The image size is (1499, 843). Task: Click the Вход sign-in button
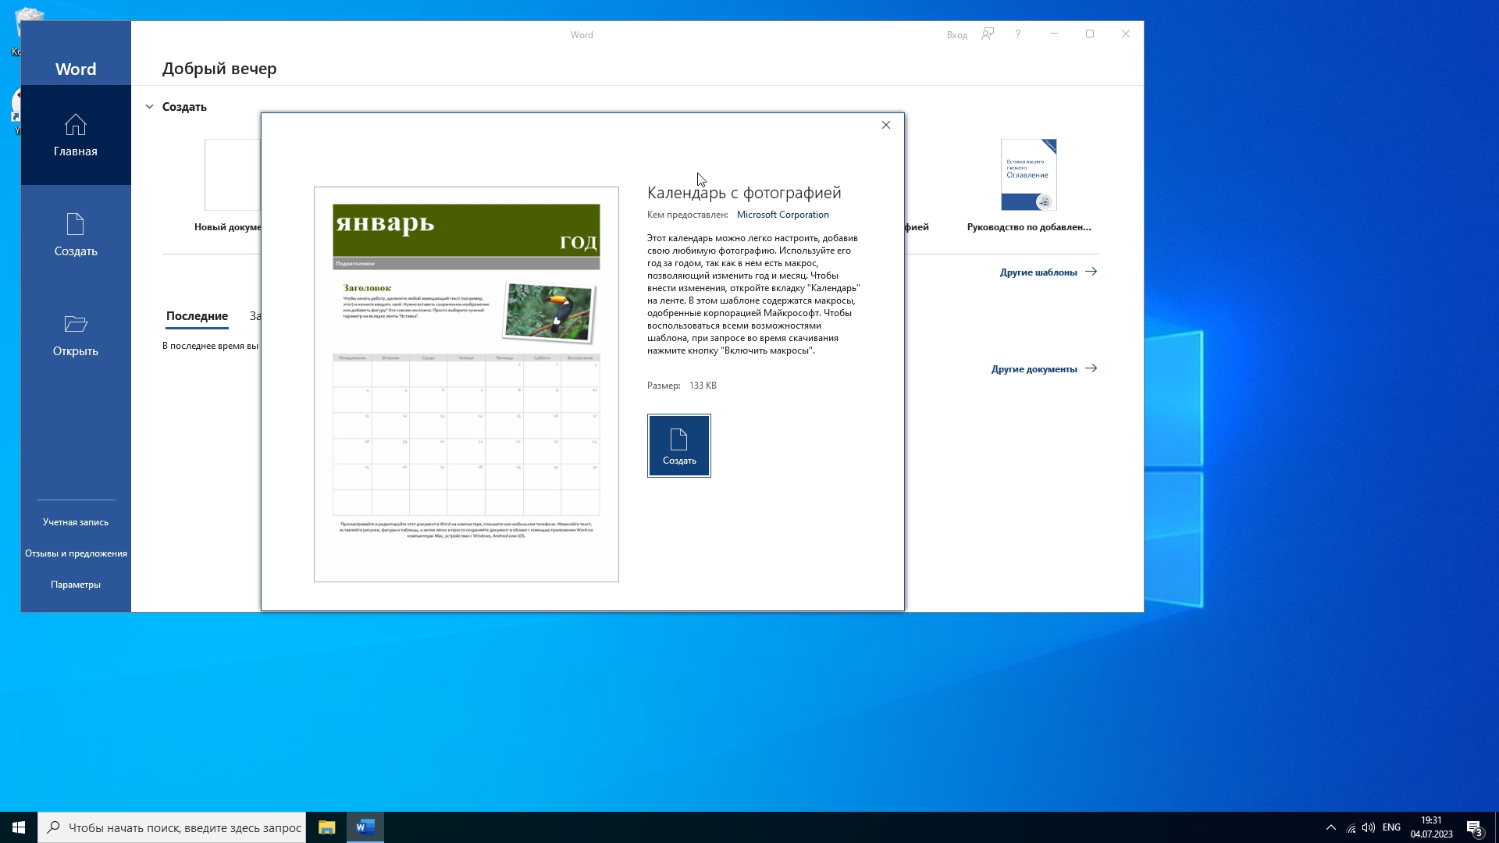(x=956, y=35)
